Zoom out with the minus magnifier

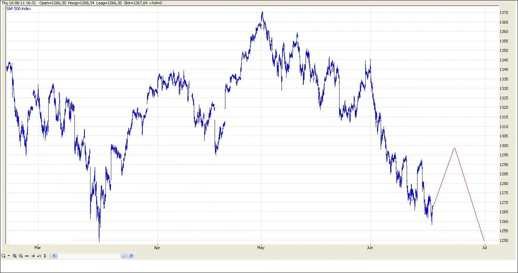click(x=21, y=256)
